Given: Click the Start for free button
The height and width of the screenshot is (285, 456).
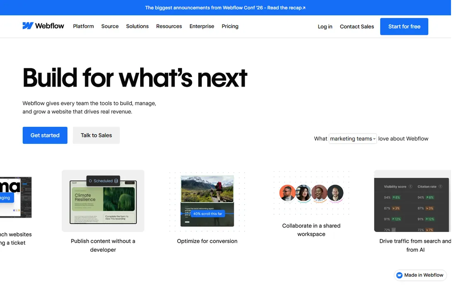Looking at the screenshot, I should point(404,27).
